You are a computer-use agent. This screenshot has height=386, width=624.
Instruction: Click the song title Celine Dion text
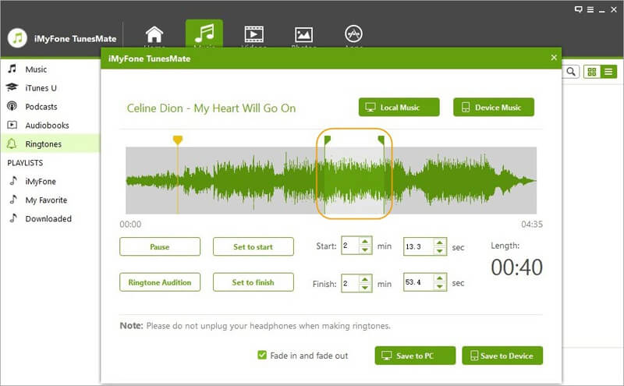tap(211, 108)
